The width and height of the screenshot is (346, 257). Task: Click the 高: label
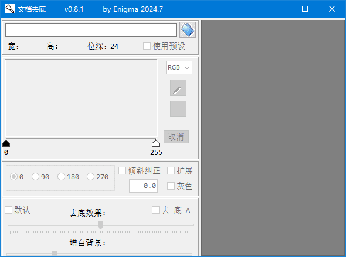coord(52,46)
